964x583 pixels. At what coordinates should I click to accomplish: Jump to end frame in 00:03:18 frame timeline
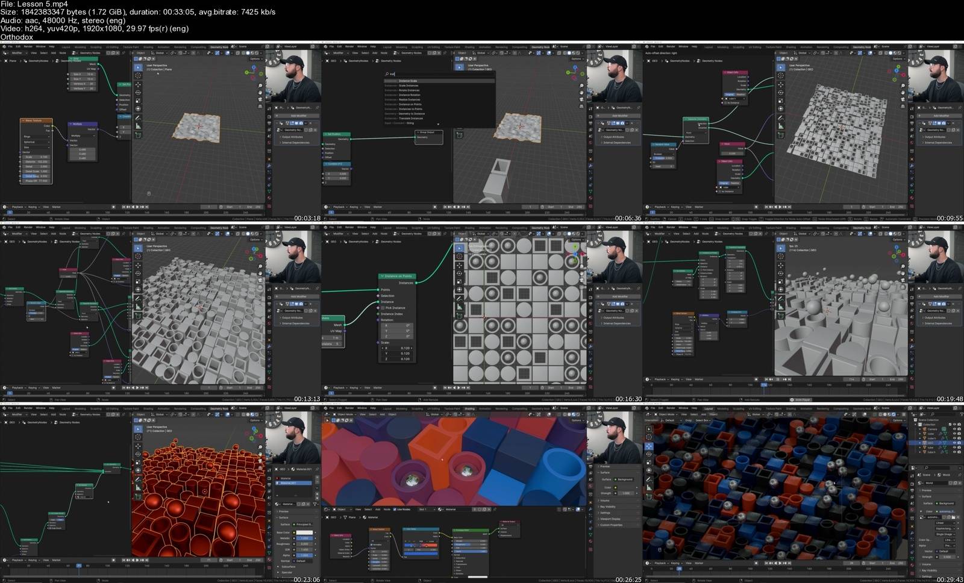[x=147, y=207]
